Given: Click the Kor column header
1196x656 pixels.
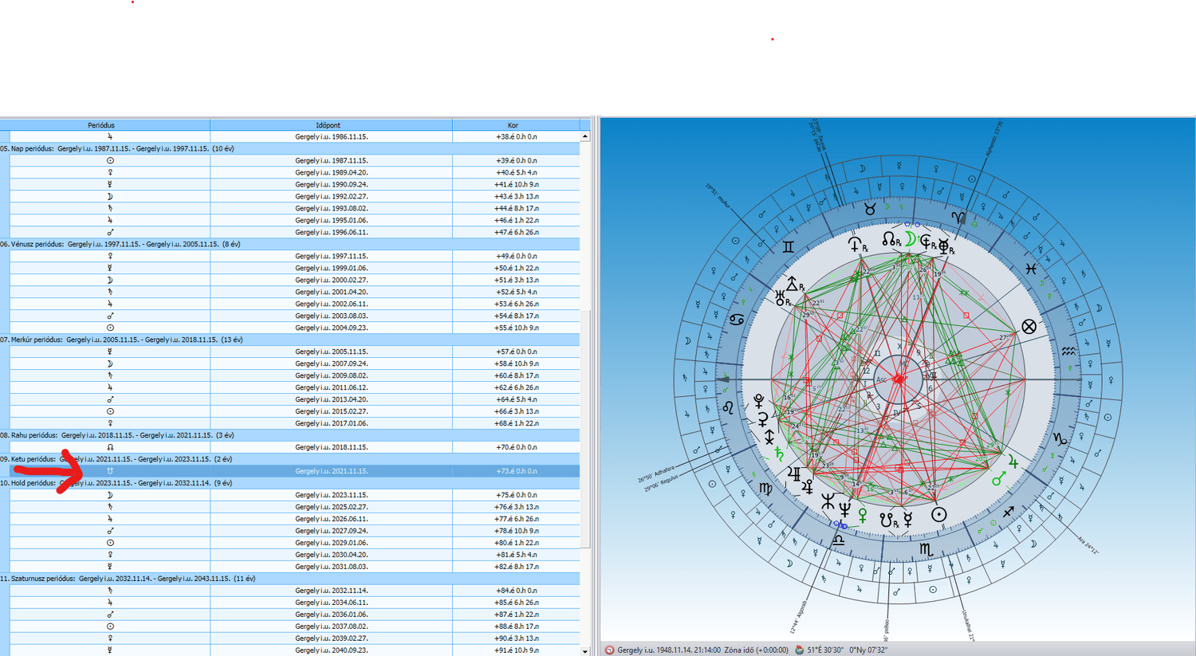Looking at the screenshot, I should [513, 125].
